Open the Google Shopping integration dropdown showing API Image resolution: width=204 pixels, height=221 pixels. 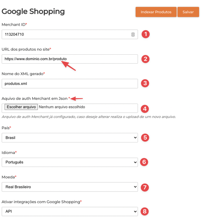click(x=69, y=211)
